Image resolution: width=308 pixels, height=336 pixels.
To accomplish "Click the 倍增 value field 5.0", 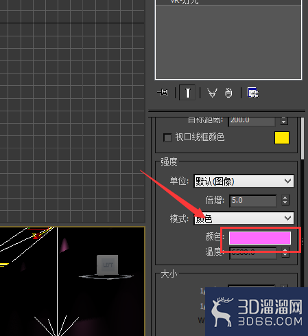I will (253, 201).
